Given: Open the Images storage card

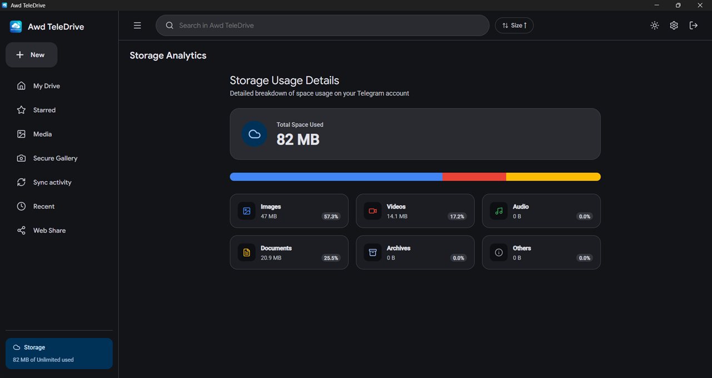Looking at the screenshot, I should (x=289, y=211).
